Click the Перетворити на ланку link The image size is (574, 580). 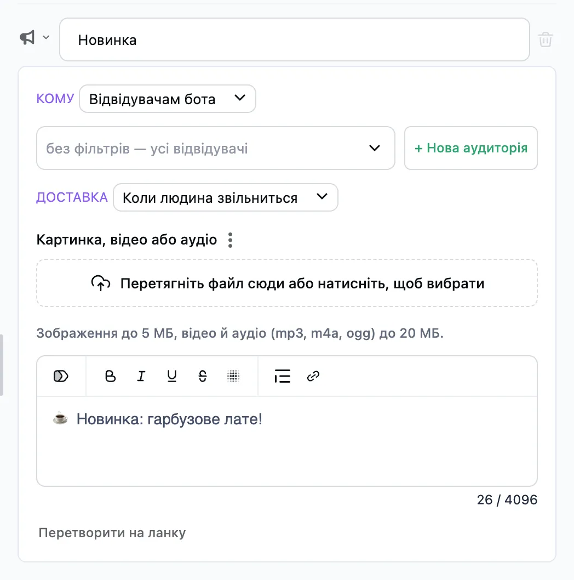coord(112,533)
